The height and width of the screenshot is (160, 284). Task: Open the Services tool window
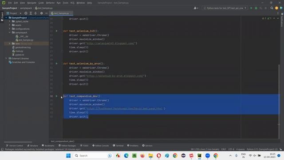click(x=147, y=146)
